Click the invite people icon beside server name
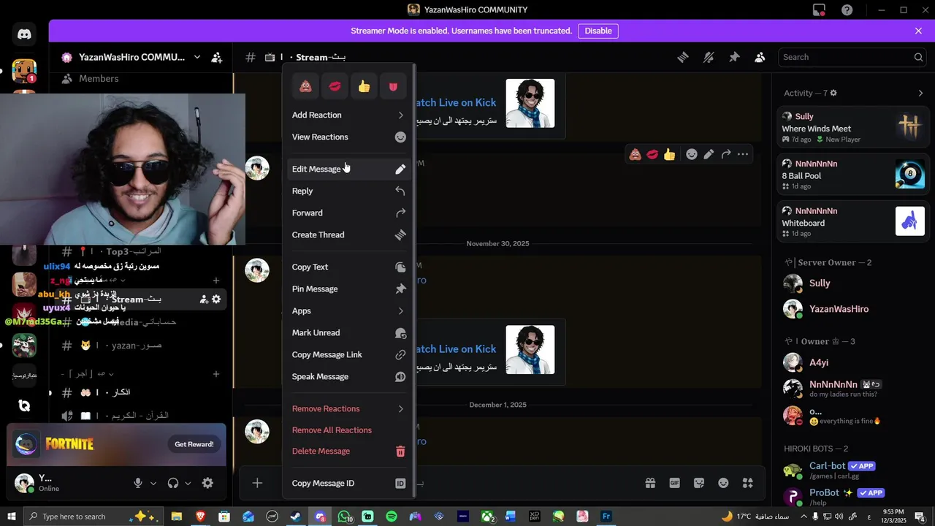 [x=217, y=57]
